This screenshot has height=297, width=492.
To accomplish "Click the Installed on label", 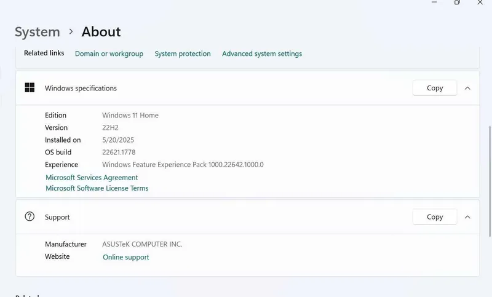I will [63, 140].
